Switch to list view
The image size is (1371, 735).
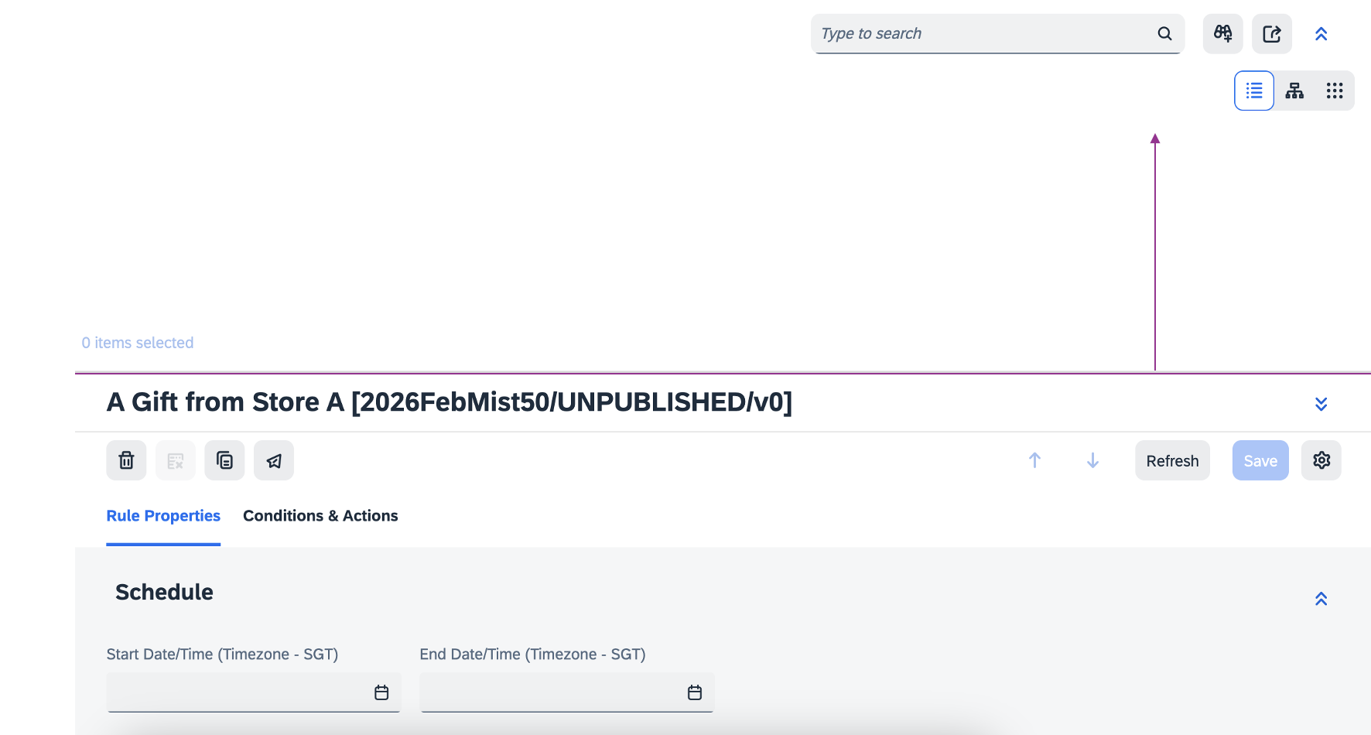click(1254, 91)
